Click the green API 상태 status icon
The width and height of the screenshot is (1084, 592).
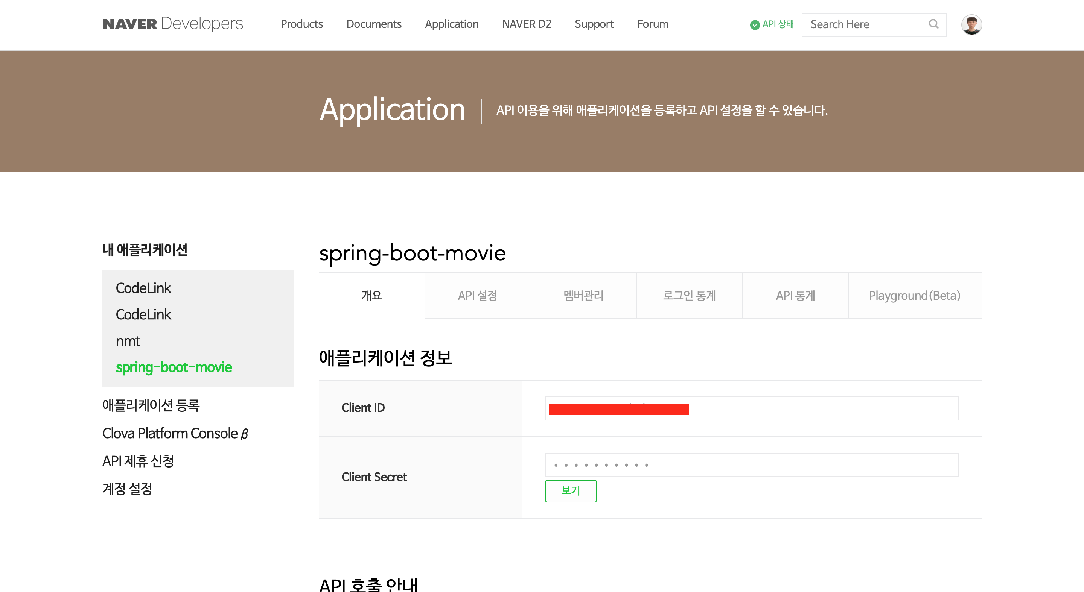click(755, 25)
